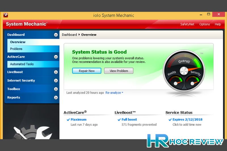The height and width of the screenshot is (151, 227).
Task: Click the LiveBoost sidebar header label
Action: pyautogui.click(x=15, y=72)
